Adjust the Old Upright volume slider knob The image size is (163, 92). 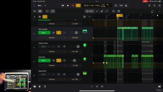(x=76, y=33)
